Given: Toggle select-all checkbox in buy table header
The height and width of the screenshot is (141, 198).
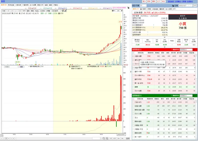Looking at the screenshot, I should pyautogui.click(x=133, y=53).
